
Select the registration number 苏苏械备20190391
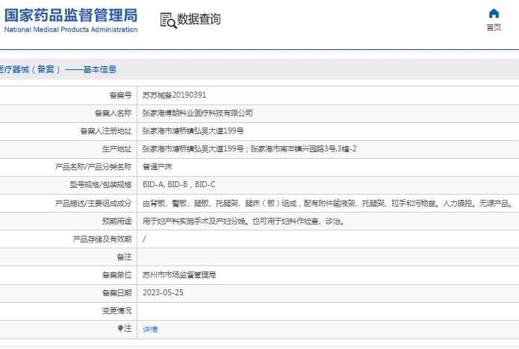point(174,95)
